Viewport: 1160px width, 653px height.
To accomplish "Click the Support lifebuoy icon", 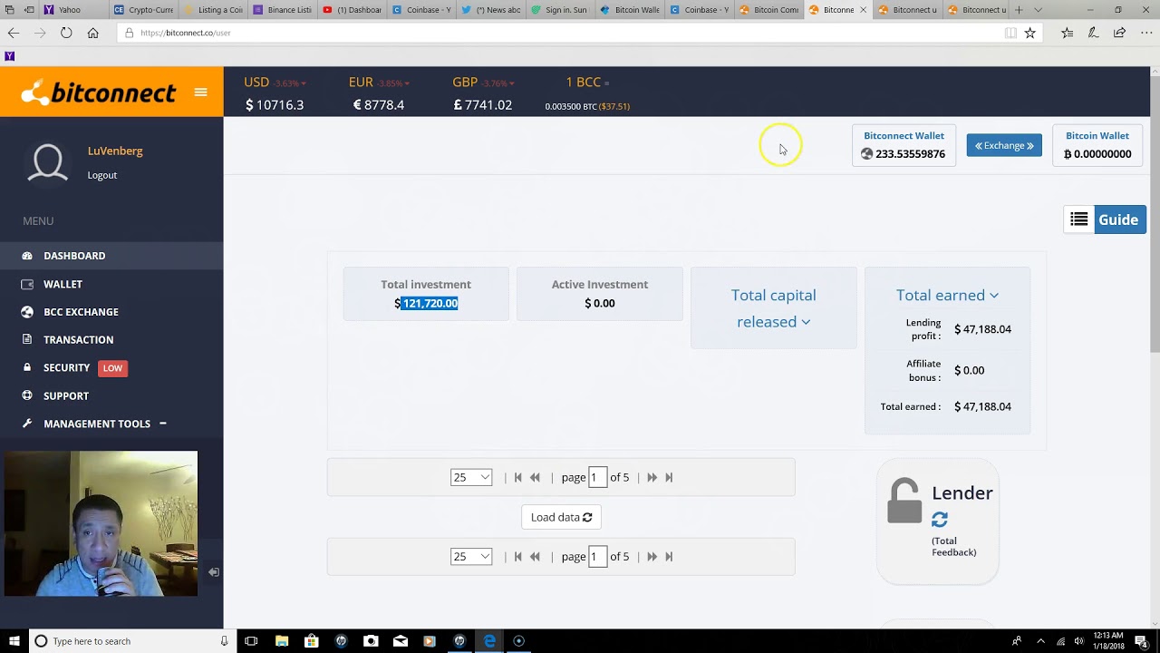I will (27, 396).
